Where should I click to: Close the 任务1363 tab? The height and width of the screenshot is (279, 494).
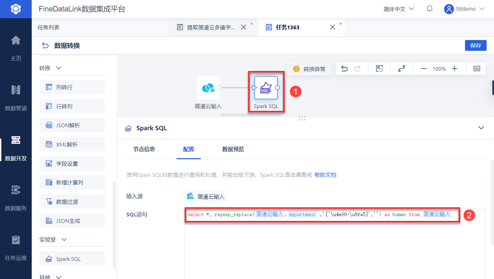(x=332, y=27)
